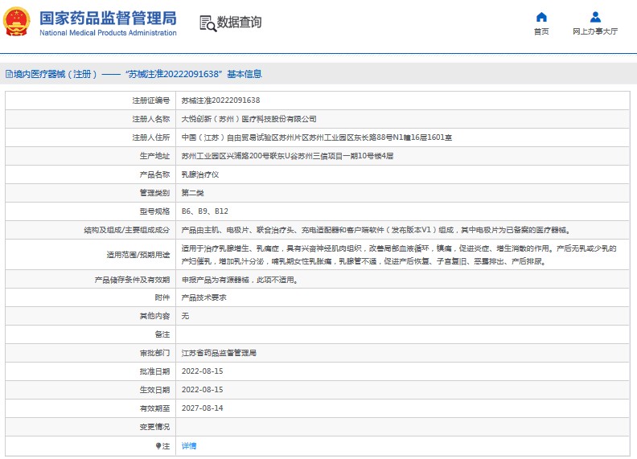
Task: Select the 注册人住所 address value
Action: tap(316, 137)
